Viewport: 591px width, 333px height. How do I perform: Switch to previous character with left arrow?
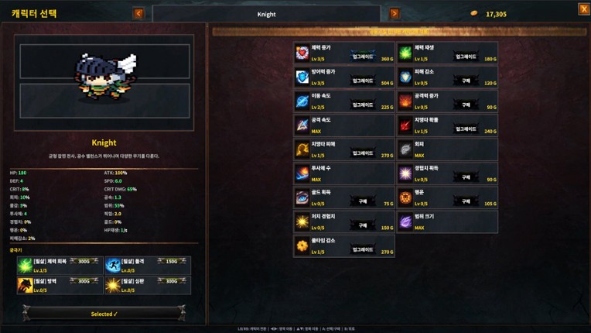pyautogui.click(x=138, y=14)
